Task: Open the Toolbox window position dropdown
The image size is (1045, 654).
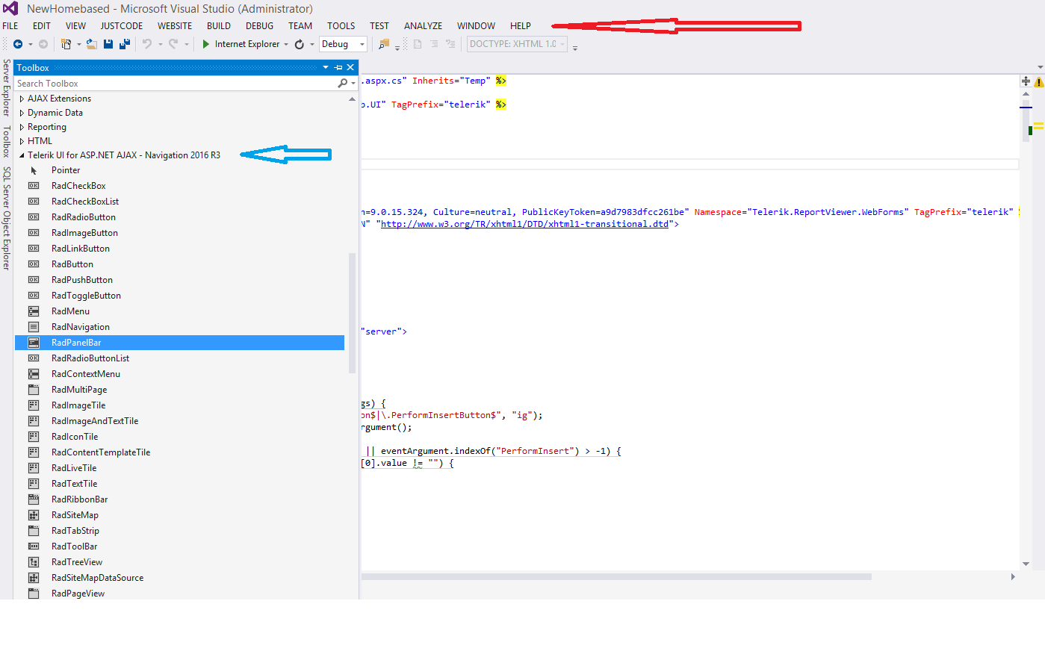Action: (x=326, y=67)
